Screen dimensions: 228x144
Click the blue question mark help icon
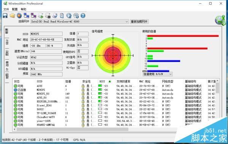point(83,16)
